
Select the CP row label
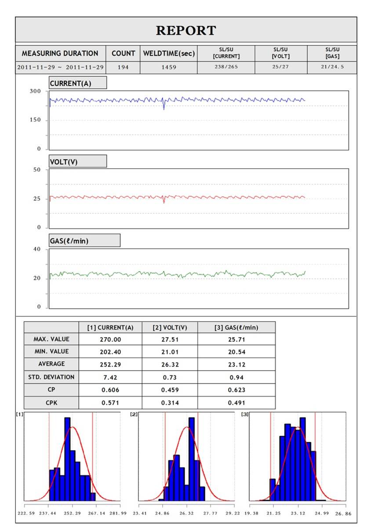pyautogui.click(x=51, y=389)
